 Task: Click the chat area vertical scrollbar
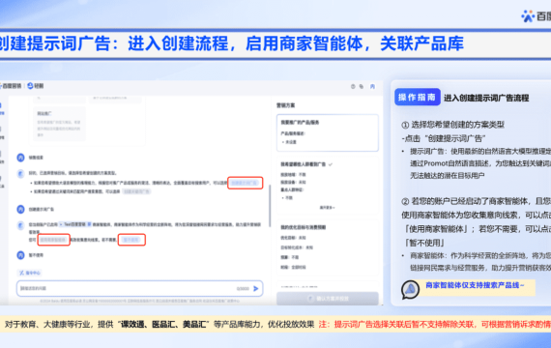(x=270, y=206)
